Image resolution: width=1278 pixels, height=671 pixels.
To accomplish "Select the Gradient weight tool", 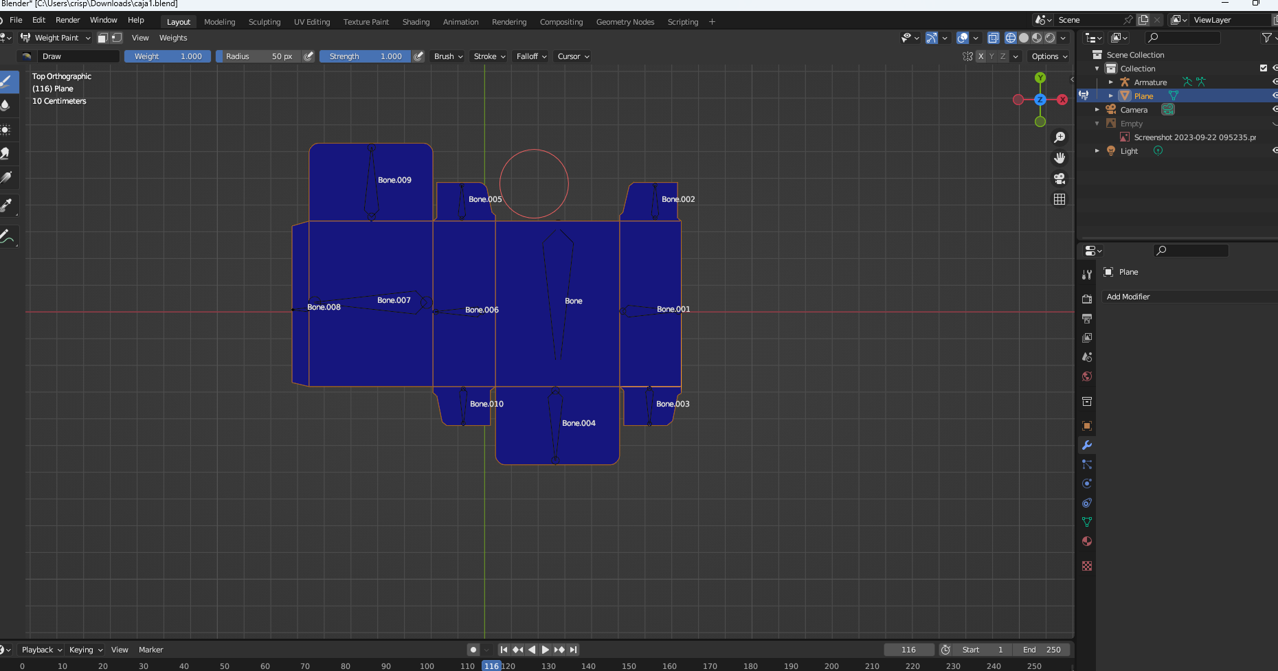I will [7, 177].
